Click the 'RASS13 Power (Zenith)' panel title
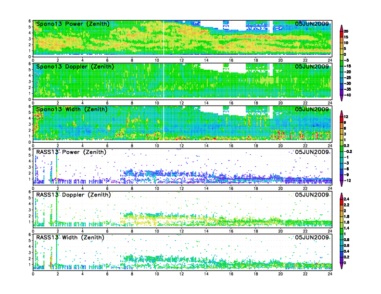Viewport: 381px width, 294px height. (x=71, y=152)
